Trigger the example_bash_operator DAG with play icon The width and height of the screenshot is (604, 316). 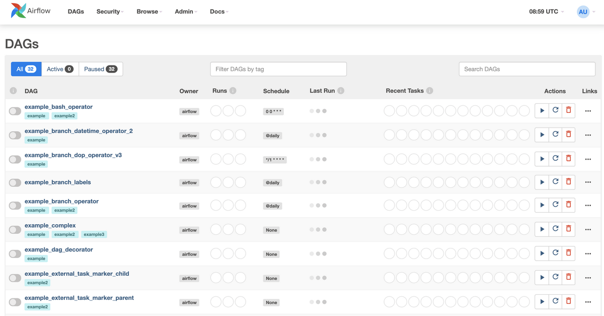[542, 110]
